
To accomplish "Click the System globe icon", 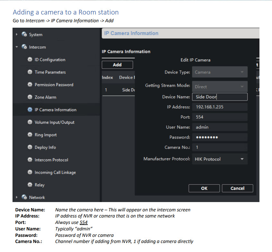I will click(x=24, y=34).
